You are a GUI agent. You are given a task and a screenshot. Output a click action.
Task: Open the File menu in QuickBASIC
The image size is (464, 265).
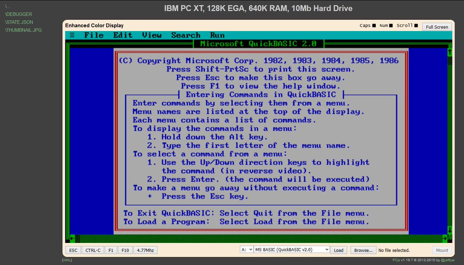[x=94, y=35]
